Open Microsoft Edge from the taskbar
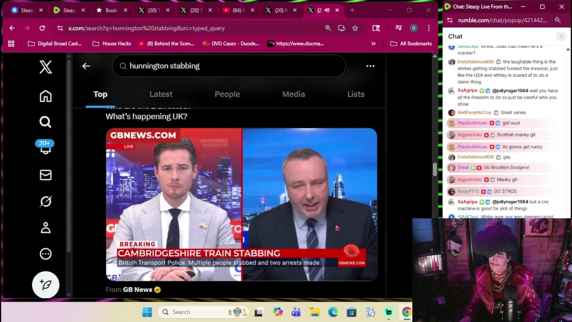 pos(333,312)
